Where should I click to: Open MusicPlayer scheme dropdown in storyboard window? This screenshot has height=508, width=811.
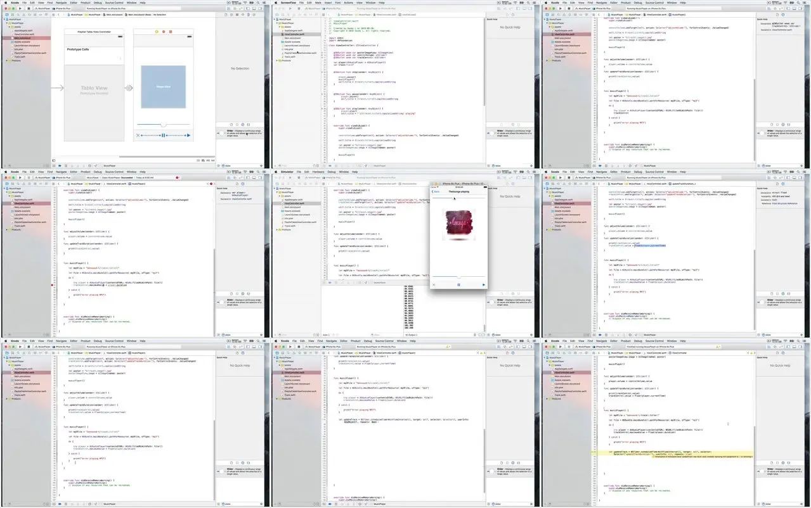tap(44, 9)
